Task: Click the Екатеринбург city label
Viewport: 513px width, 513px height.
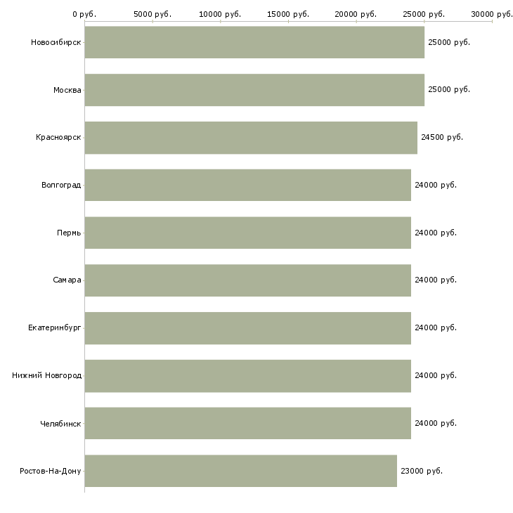Action: click(55, 328)
